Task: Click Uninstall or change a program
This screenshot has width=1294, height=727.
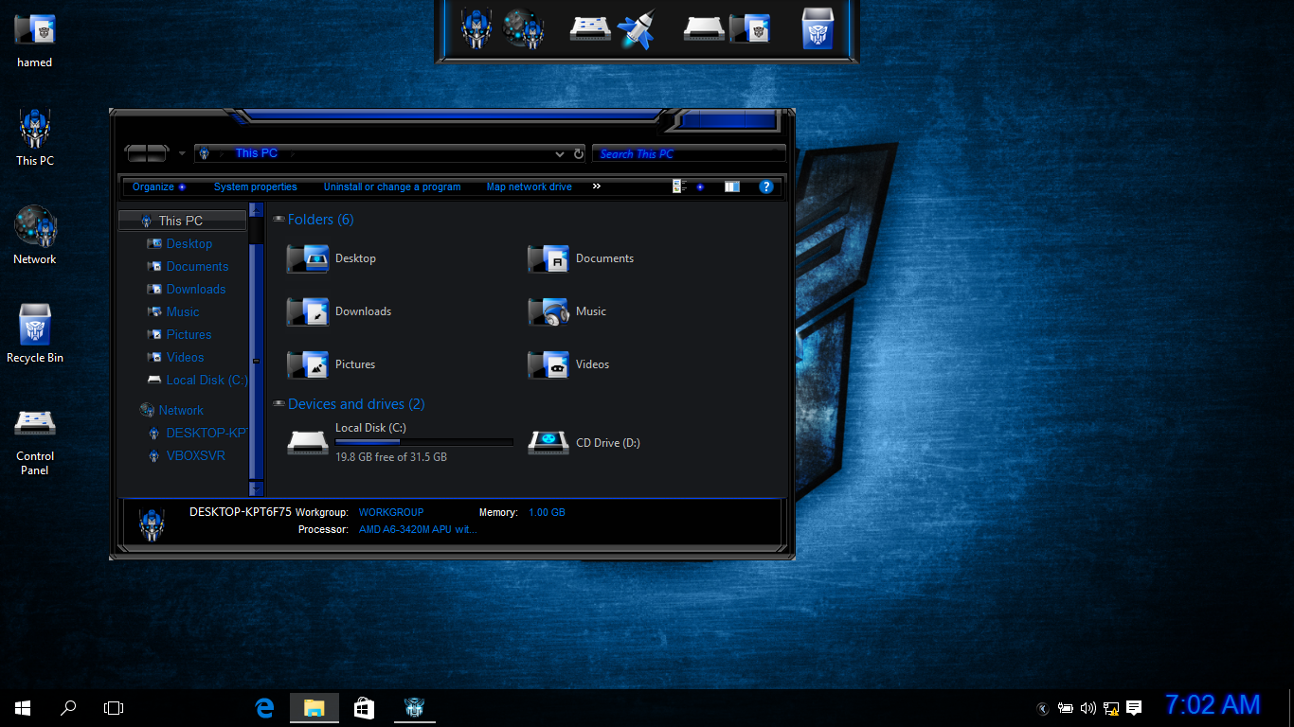Action: point(392,187)
